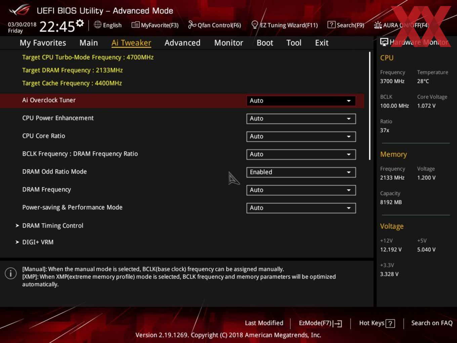
Task: Launch EZ Tuning Wizard(F11)
Action: tap(289, 25)
